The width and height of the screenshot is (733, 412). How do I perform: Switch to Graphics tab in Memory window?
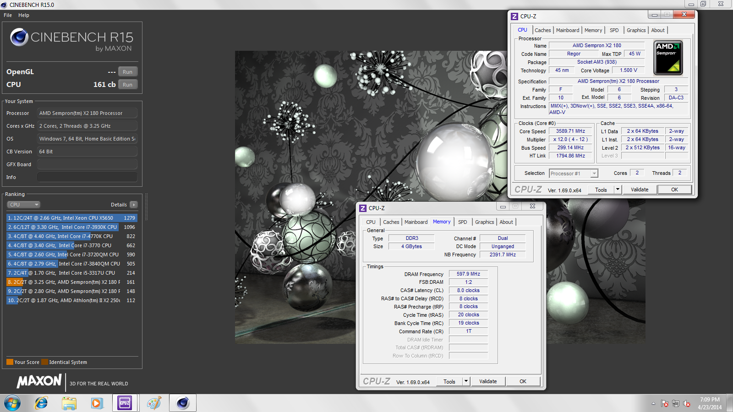click(485, 222)
